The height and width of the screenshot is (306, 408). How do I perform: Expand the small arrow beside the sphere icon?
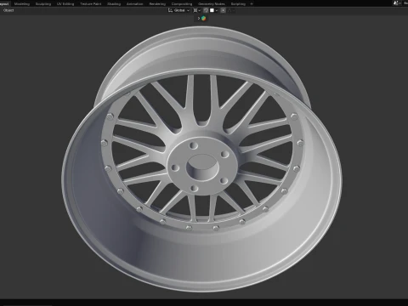pos(199,19)
